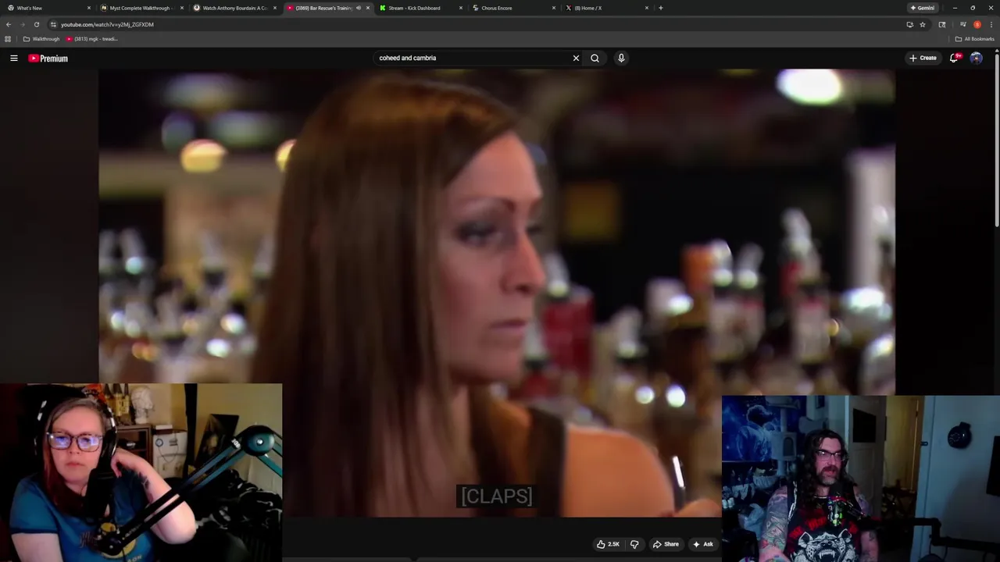
Task: Click the [CLAPS] caption text
Action: point(496,496)
